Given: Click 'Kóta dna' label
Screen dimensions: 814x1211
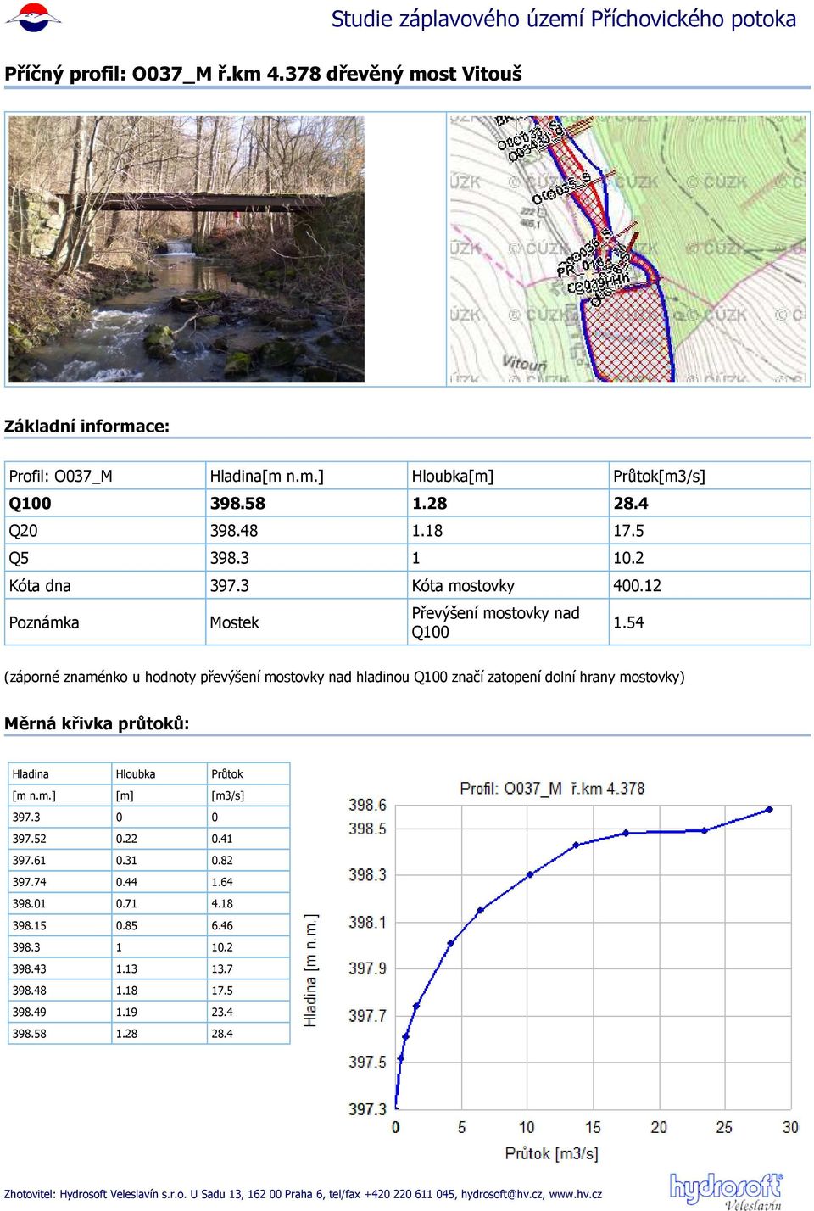Looking at the screenshot, I should [x=40, y=585].
